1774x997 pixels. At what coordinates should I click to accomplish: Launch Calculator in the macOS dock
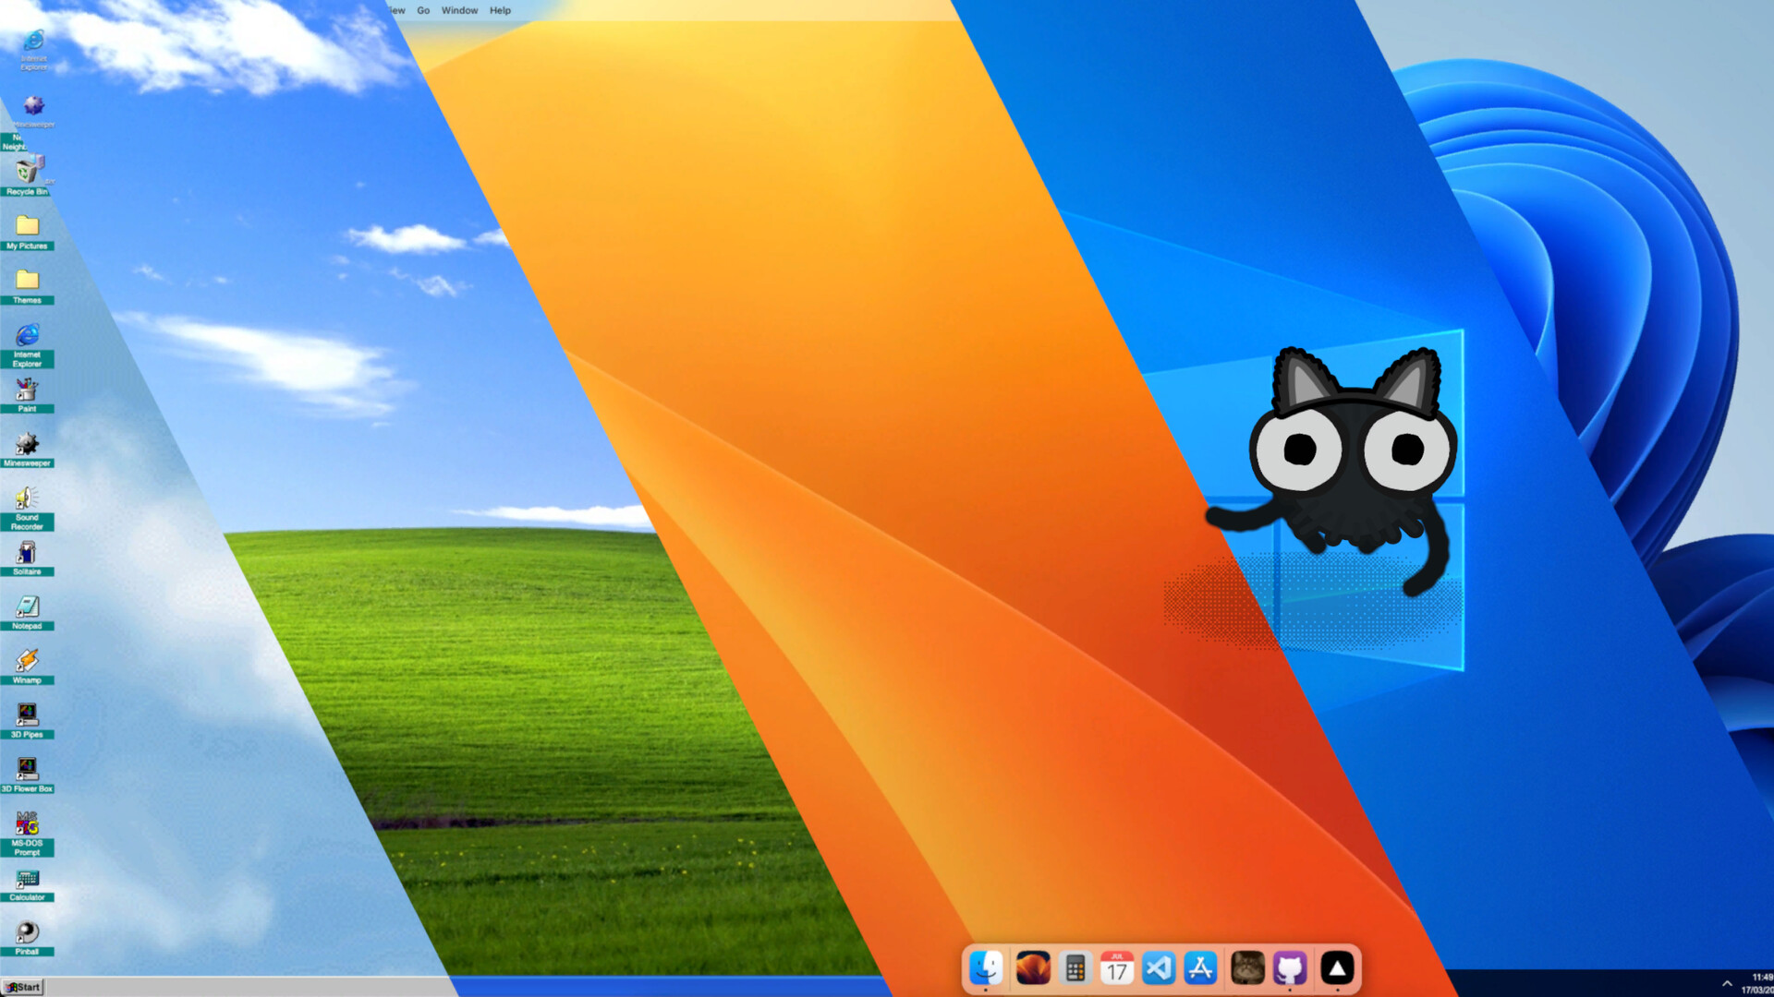pos(1075,968)
